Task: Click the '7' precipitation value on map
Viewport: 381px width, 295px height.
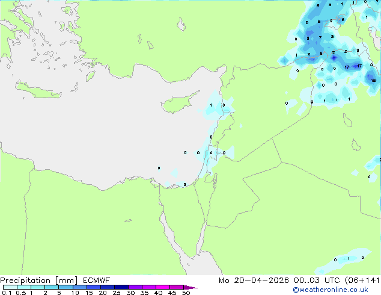Action: click(x=320, y=37)
